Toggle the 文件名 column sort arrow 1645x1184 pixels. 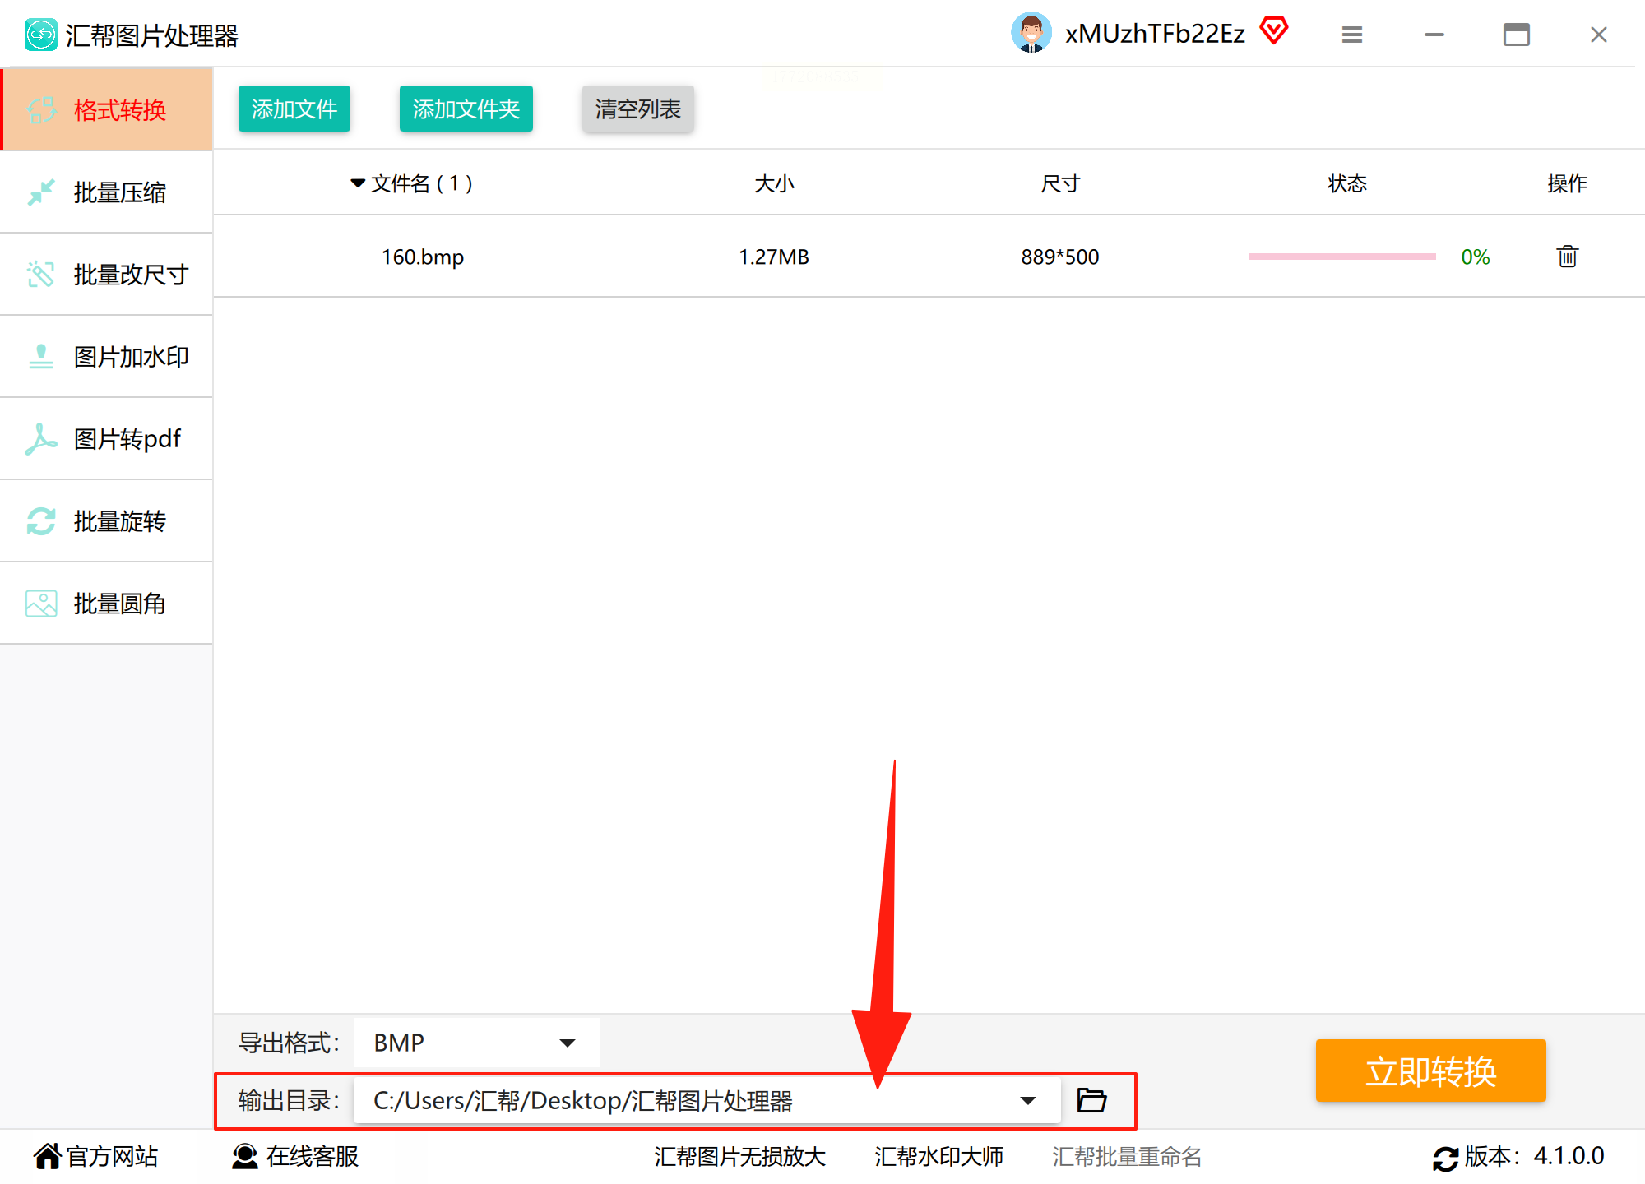pos(358,183)
